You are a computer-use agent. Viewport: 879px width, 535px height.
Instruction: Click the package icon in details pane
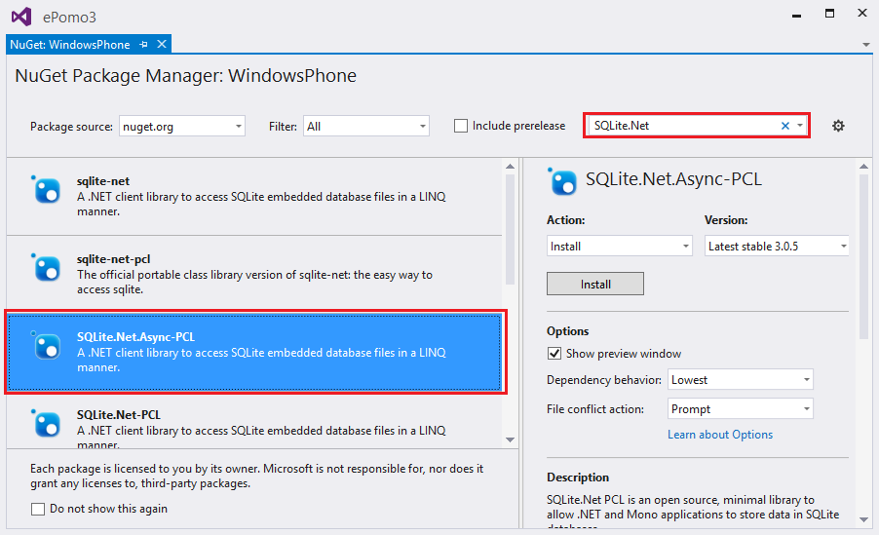click(562, 181)
